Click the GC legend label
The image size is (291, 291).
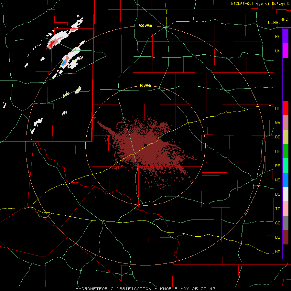[x=277, y=223]
